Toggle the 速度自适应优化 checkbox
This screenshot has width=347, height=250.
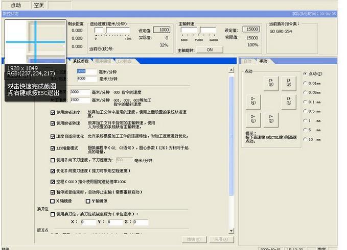pos(53,137)
